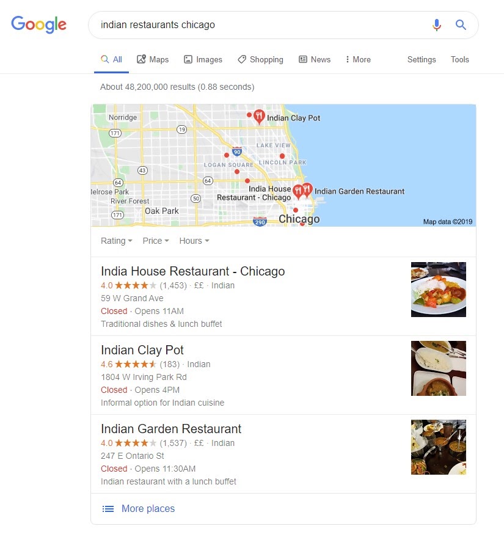The width and height of the screenshot is (504, 537).
Task: Expand the Rating filter dropdown
Action: coord(117,241)
